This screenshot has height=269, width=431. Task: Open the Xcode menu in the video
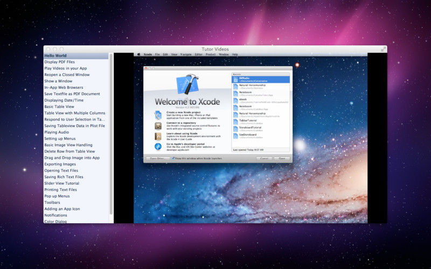pos(148,54)
